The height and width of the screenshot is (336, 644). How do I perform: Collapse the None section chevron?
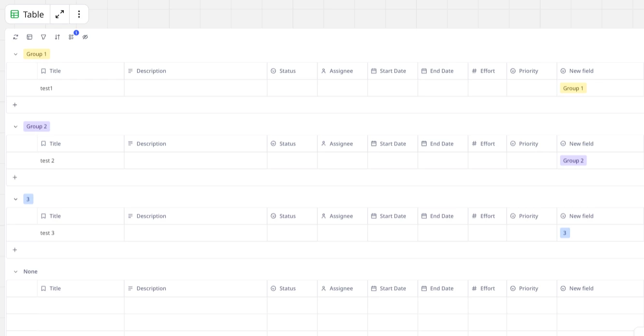coord(15,272)
